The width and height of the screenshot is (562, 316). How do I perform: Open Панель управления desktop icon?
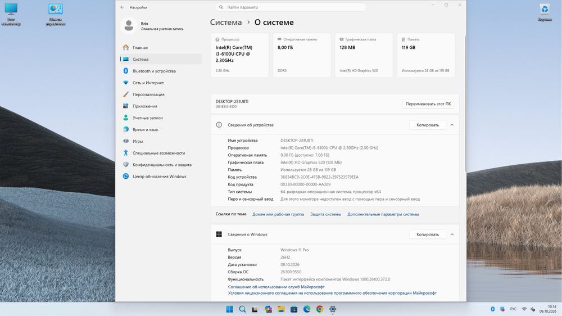pyautogui.click(x=56, y=15)
